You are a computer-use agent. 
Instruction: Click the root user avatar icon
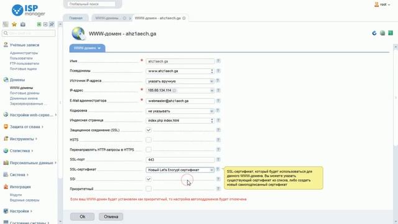coord(376,4)
